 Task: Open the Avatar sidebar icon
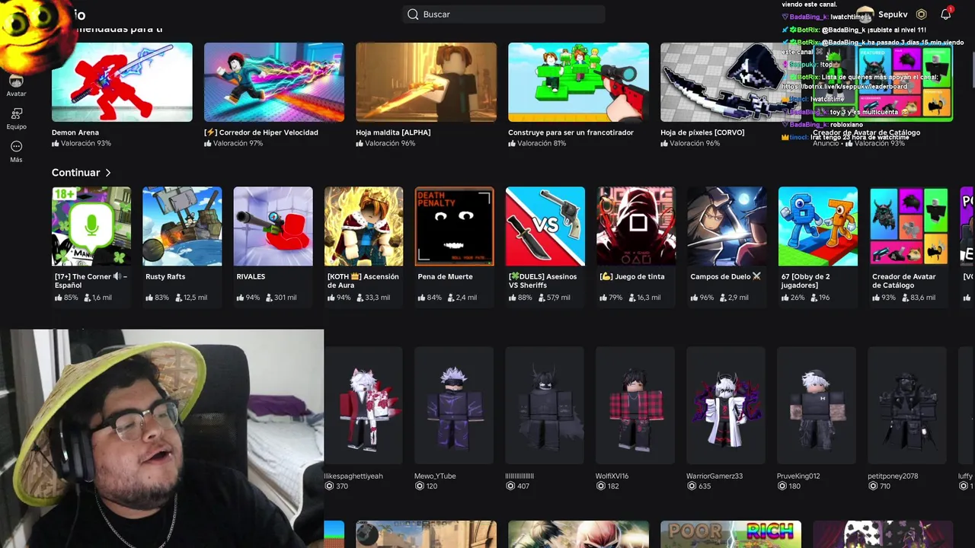(16, 81)
